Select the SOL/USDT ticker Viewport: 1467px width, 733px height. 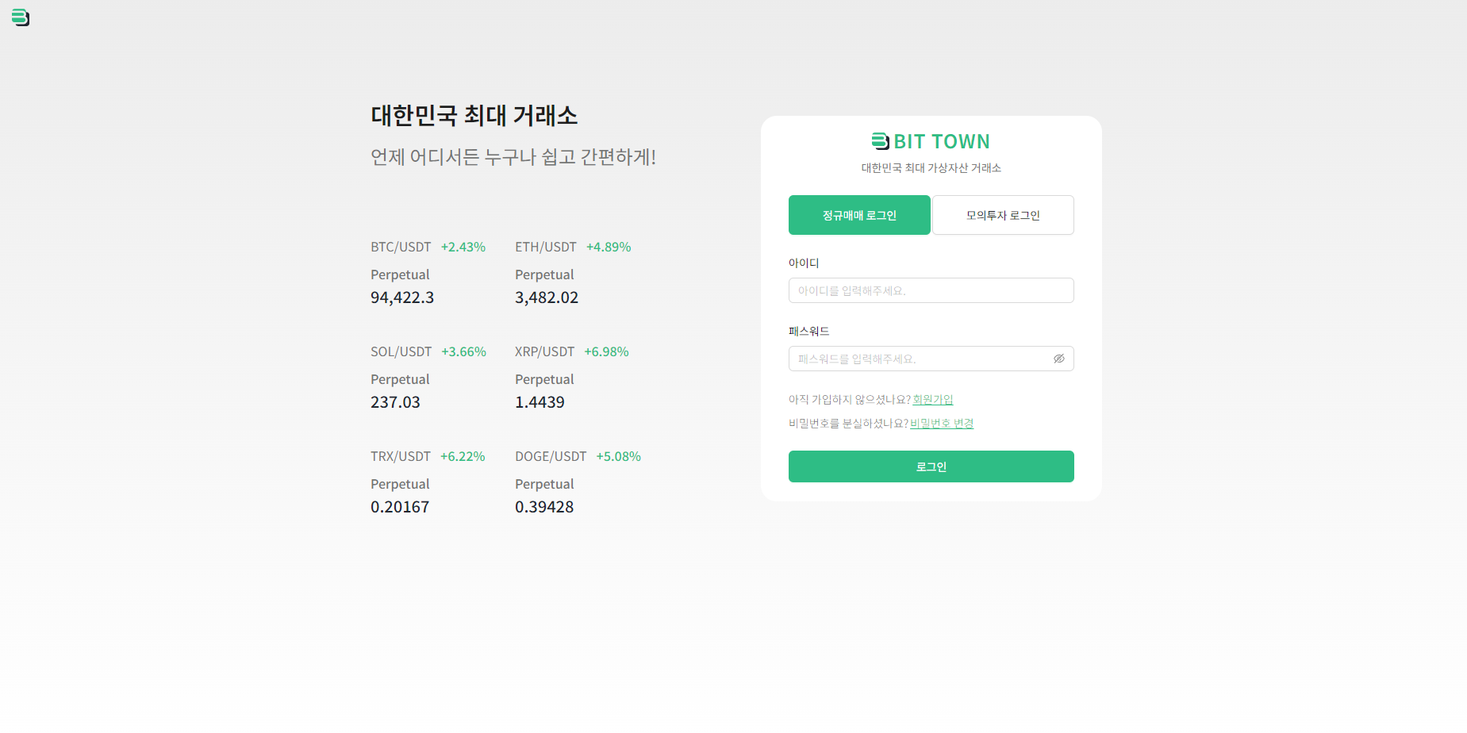click(x=401, y=351)
